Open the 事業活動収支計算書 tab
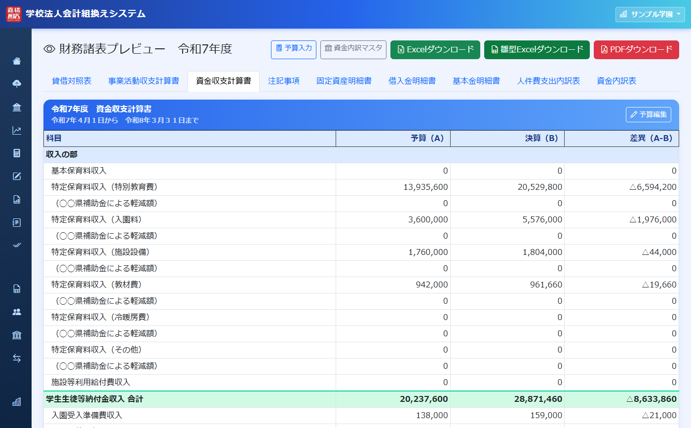691x428 pixels. 144,81
